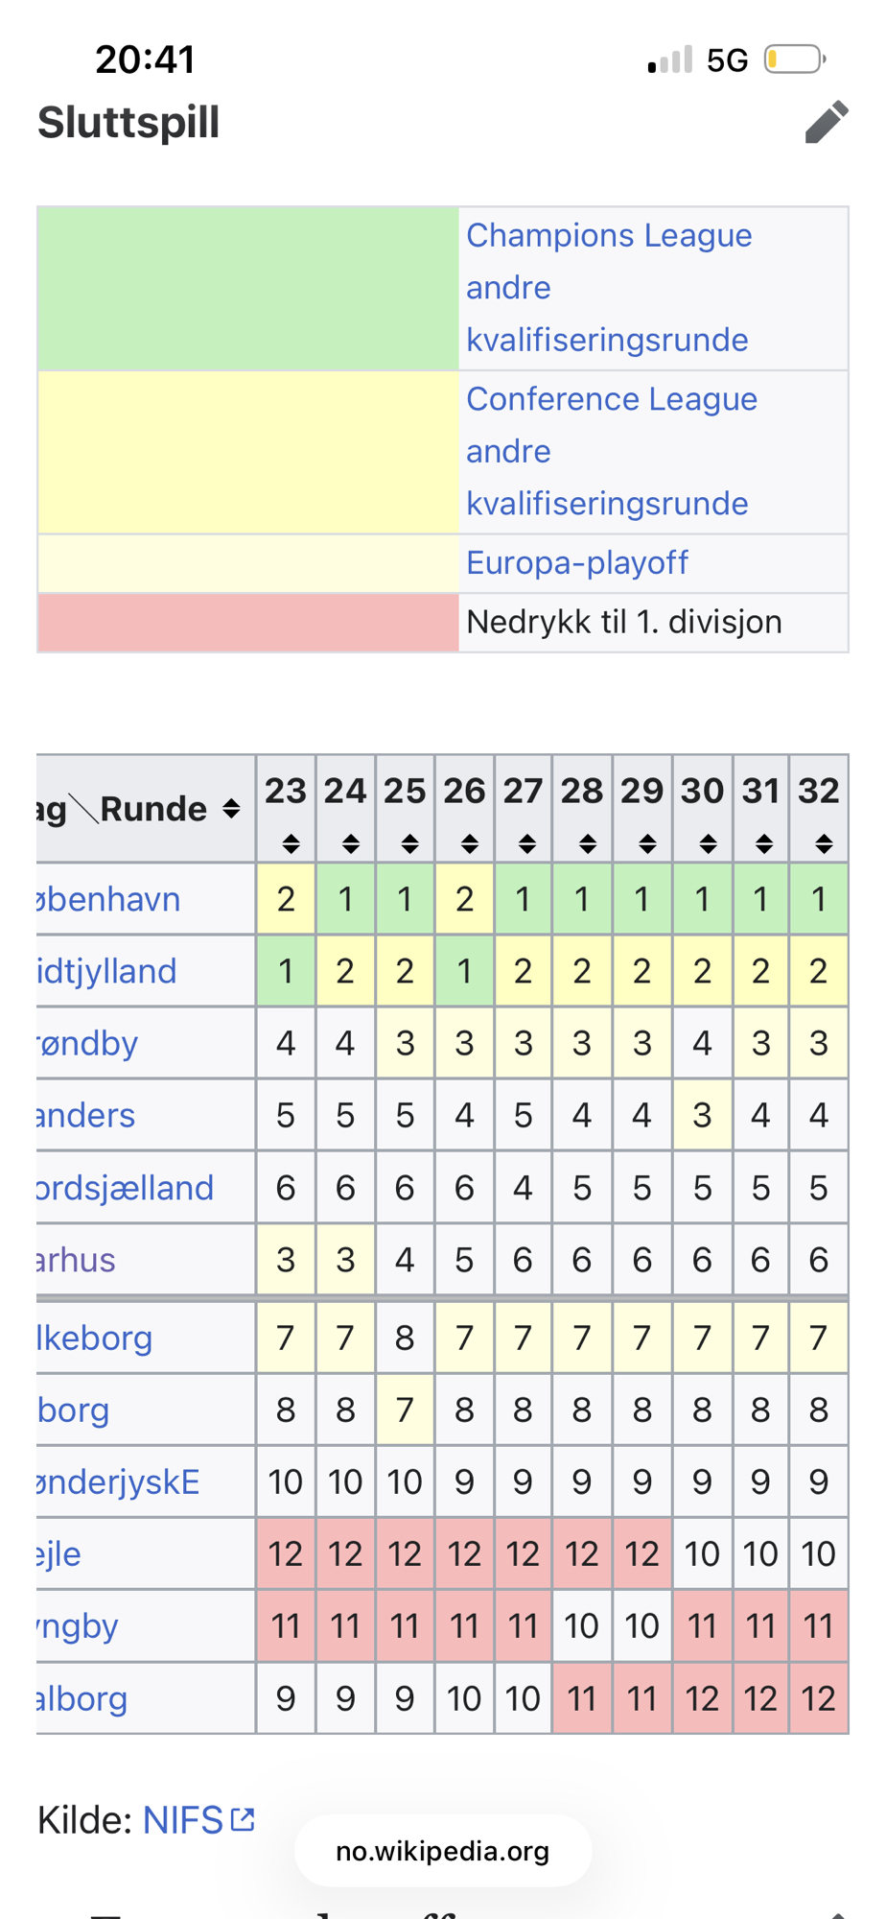Sort table by round 26 arrows
The width and height of the screenshot is (886, 1919).
pos(469,844)
